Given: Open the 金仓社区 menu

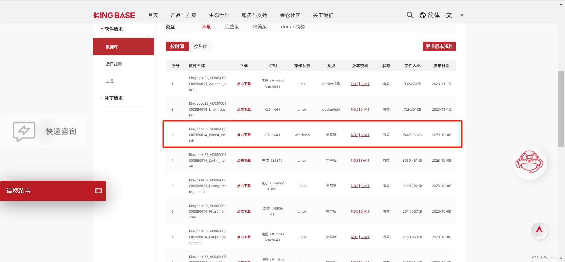Looking at the screenshot, I should point(290,15).
